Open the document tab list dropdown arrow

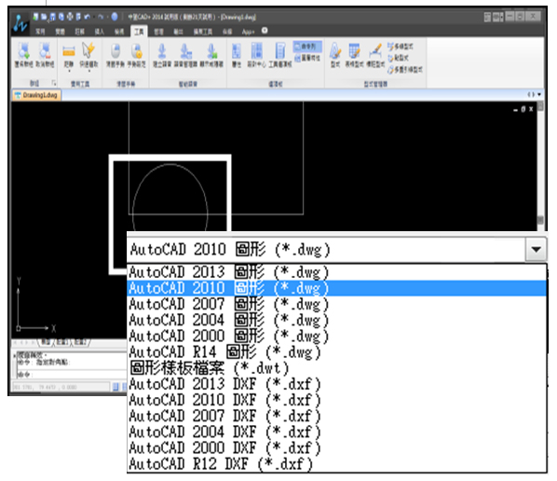539,94
